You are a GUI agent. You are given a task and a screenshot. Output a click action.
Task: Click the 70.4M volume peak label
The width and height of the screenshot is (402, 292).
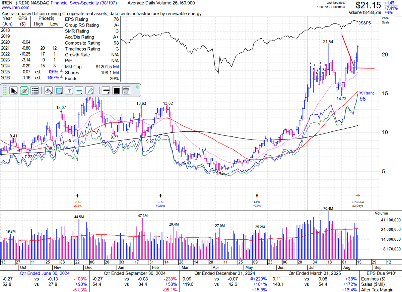[328, 209]
